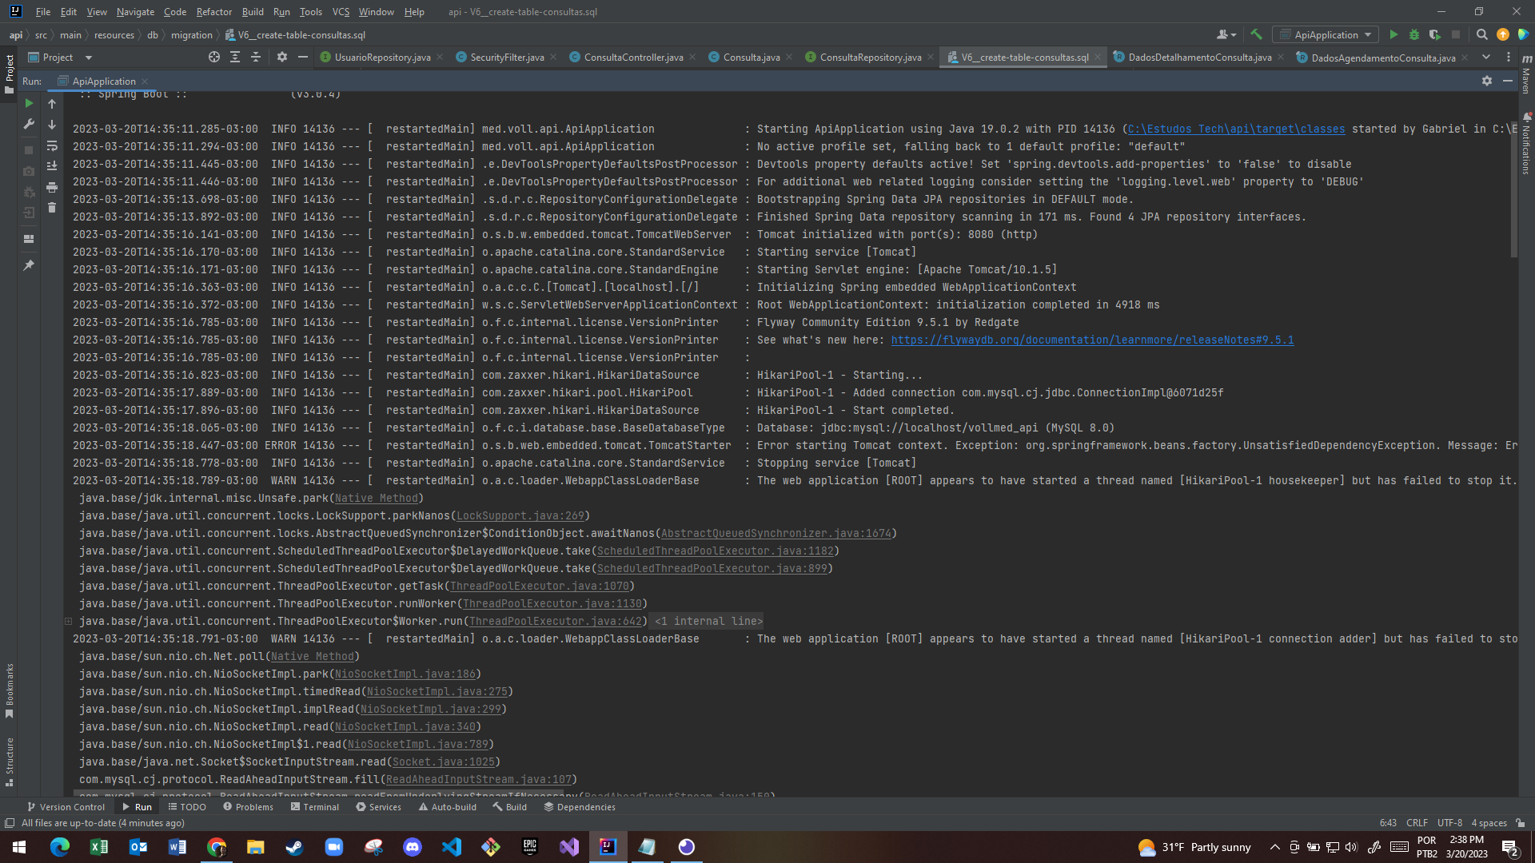Open the JetBrains toolbox gradient icon

(x=1523, y=34)
